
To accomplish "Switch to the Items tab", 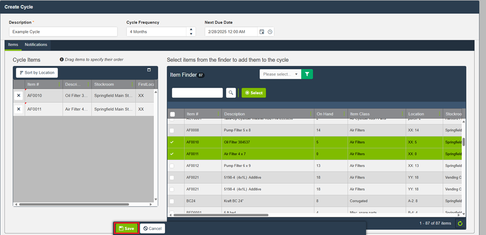I will pyautogui.click(x=13, y=45).
